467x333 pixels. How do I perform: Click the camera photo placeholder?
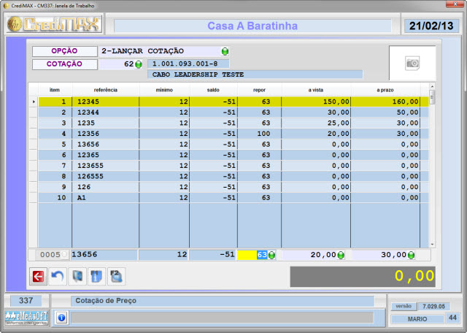point(412,64)
